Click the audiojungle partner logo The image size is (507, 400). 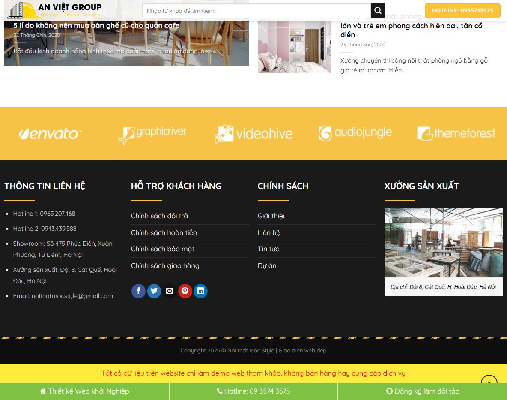tap(355, 133)
